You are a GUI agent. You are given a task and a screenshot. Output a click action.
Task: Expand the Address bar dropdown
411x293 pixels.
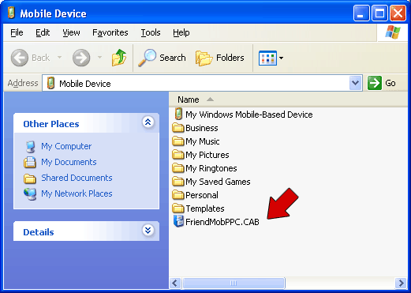coord(355,83)
